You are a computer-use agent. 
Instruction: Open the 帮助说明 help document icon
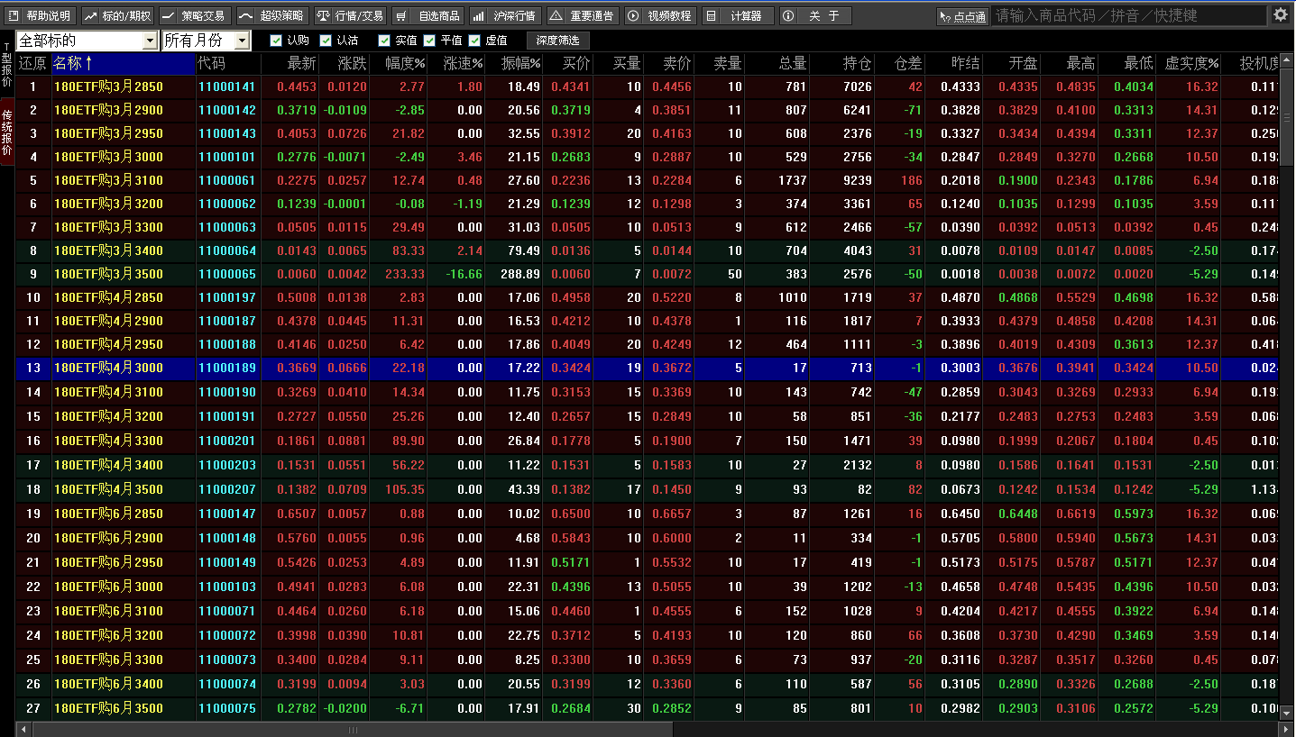tap(14, 16)
